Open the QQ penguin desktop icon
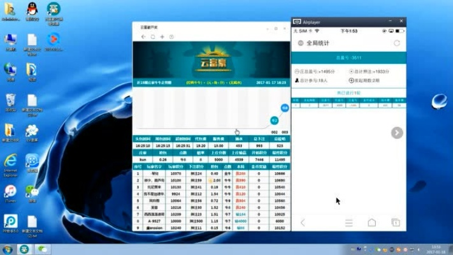453x255 pixels. (32, 11)
